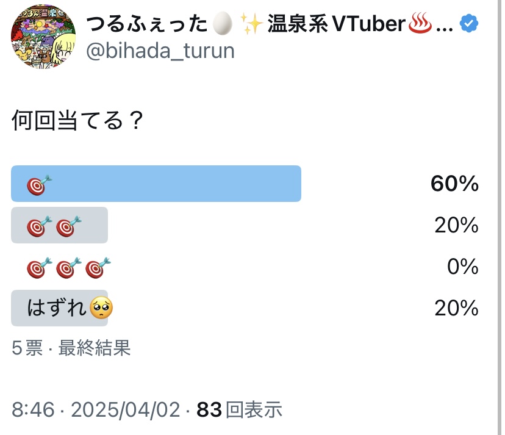Click the egg emoji in display name
The width and height of the screenshot is (505, 435).
tap(222, 23)
